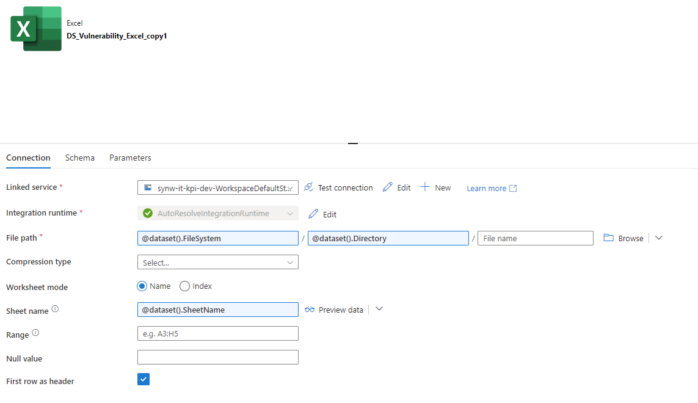
Task: Click the Excel dataset icon
Action: tap(36, 29)
